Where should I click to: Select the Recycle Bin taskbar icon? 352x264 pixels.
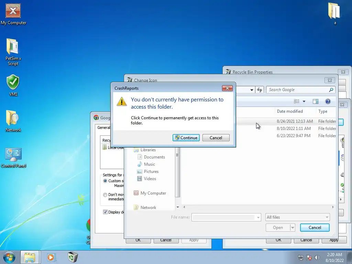click(x=73, y=257)
